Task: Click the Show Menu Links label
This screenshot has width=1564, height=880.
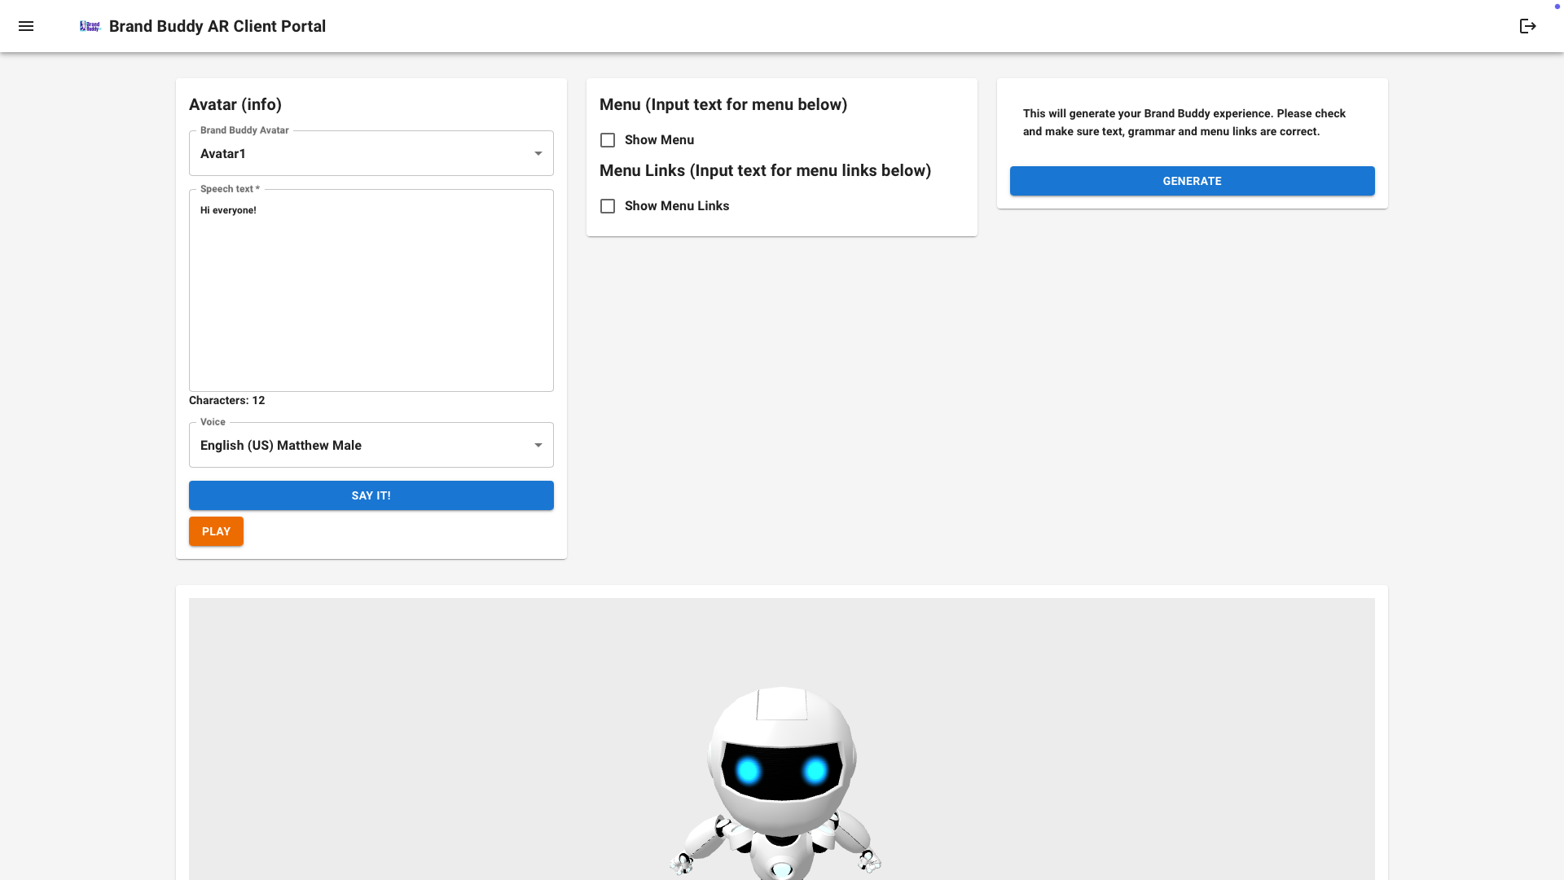Action: click(x=676, y=206)
